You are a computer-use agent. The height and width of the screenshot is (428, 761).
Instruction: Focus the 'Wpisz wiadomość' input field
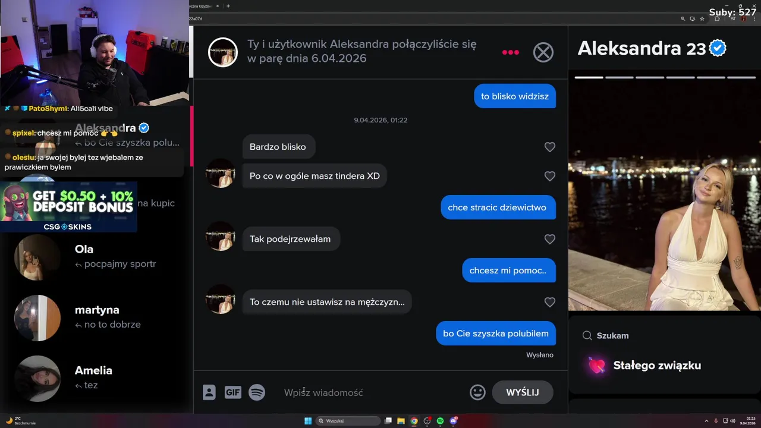tap(372, 392)
